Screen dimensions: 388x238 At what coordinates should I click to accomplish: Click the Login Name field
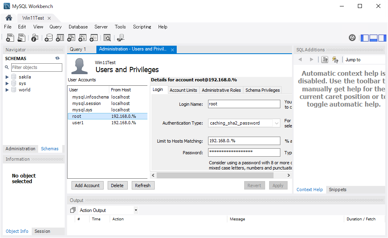244,104
